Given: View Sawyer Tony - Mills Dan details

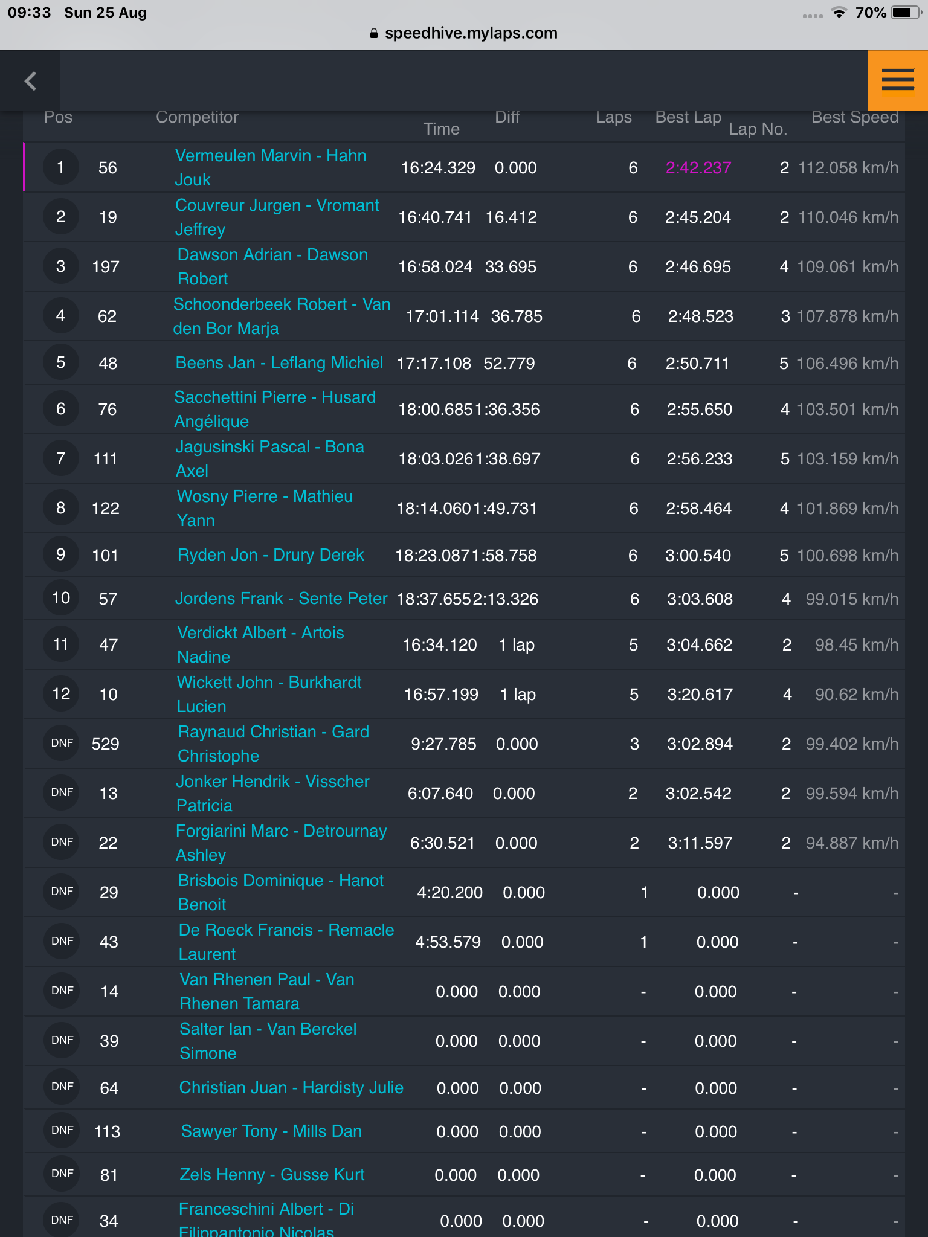Looking at the screenshot, I should 271,1131.
